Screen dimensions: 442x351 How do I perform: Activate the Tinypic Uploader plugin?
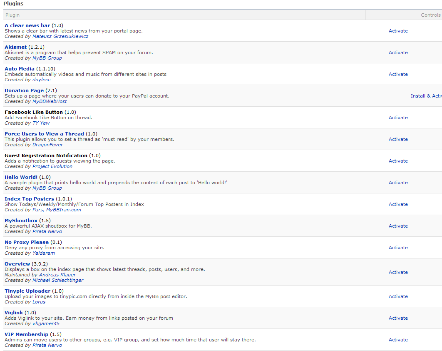(398, 296)
